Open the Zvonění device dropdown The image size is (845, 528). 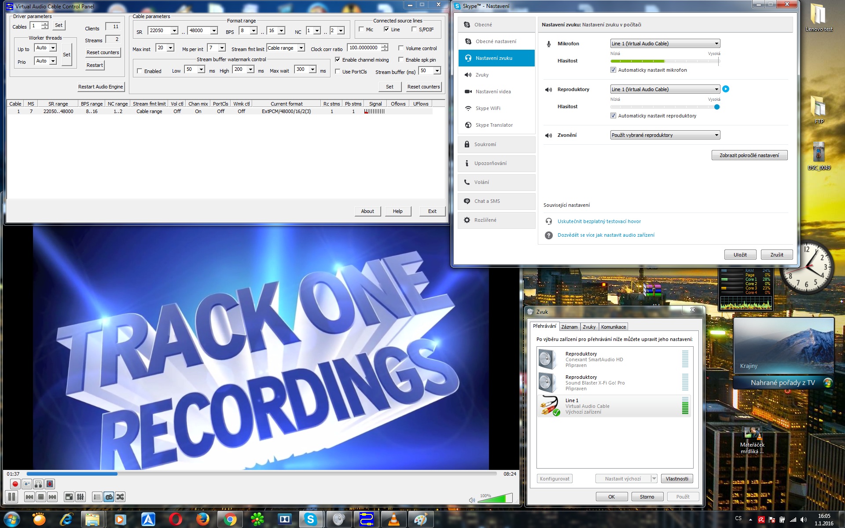tap(665, 135)
